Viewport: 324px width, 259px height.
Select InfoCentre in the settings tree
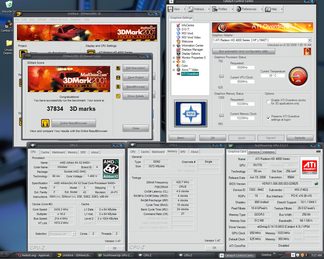[x=188, y=25]
